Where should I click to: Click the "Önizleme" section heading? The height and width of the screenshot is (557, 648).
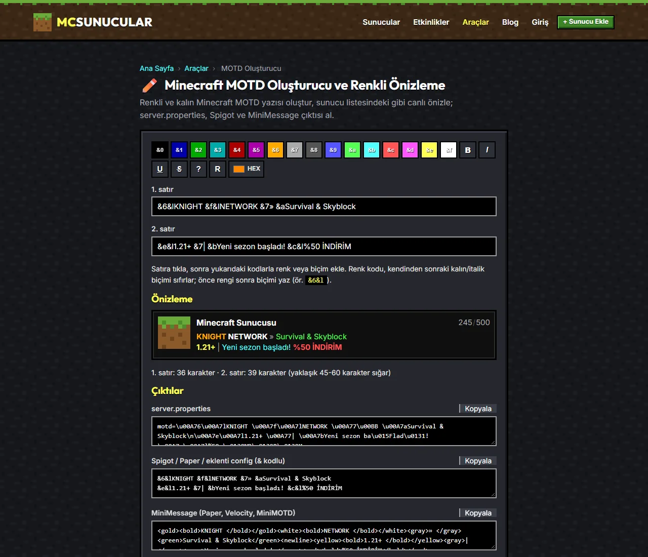click(172, 299)
